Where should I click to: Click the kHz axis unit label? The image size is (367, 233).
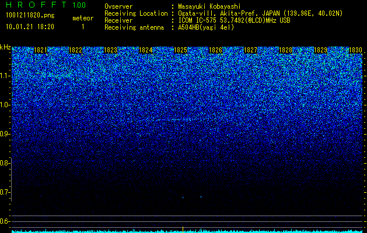tap(5, 47)
